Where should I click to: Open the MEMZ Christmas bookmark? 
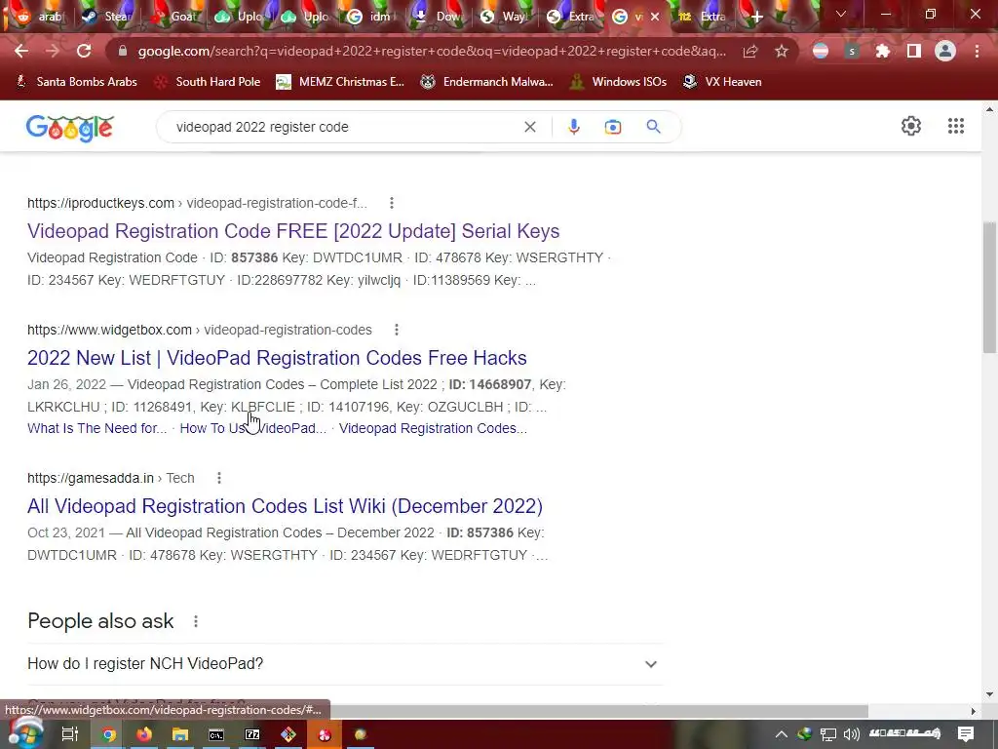[340, 82]
